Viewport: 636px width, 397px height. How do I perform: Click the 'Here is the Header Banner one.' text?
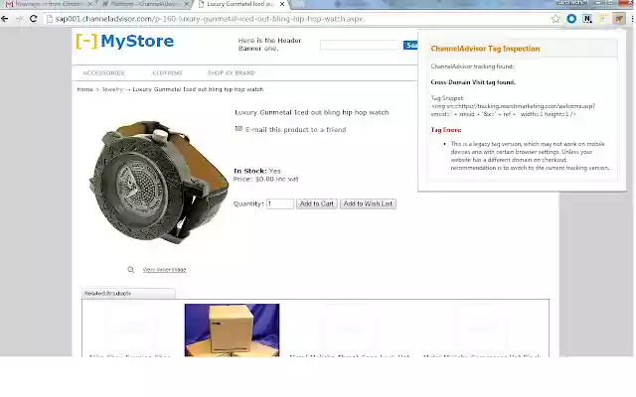tap(269, 44)
